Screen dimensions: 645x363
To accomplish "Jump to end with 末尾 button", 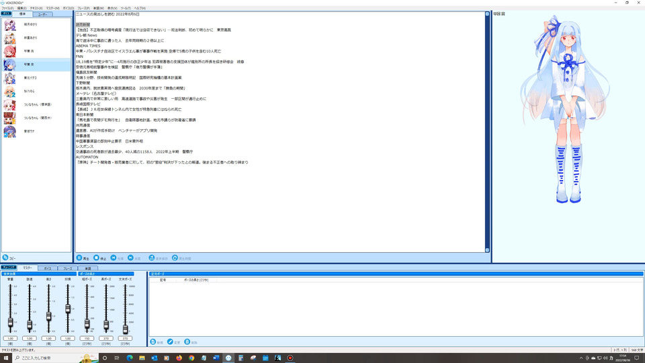I will click(134, 258).
